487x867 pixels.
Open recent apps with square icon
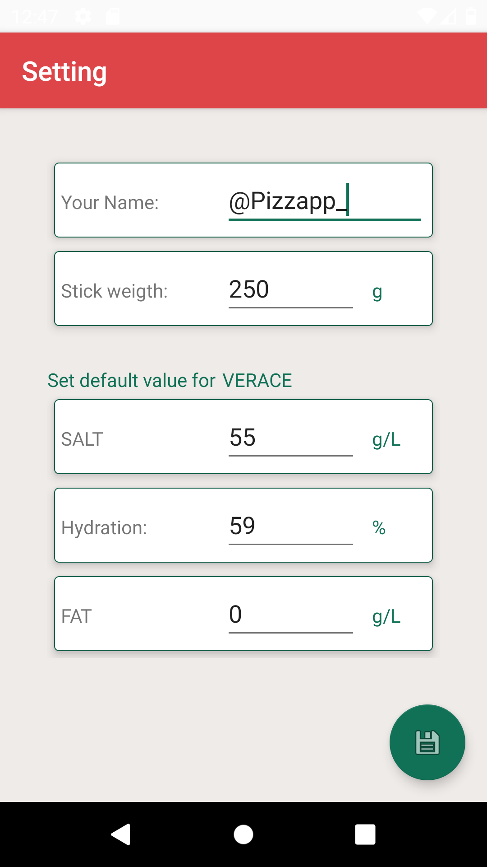point(365,834)
